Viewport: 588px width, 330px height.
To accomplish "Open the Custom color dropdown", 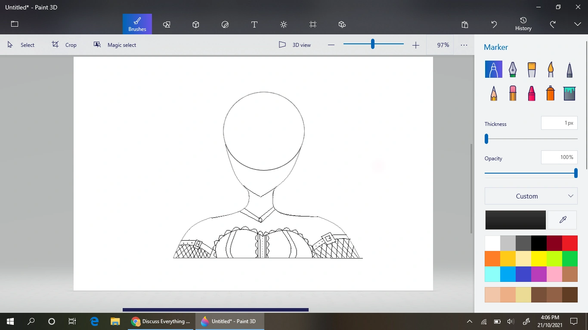I will click(531, 196).
